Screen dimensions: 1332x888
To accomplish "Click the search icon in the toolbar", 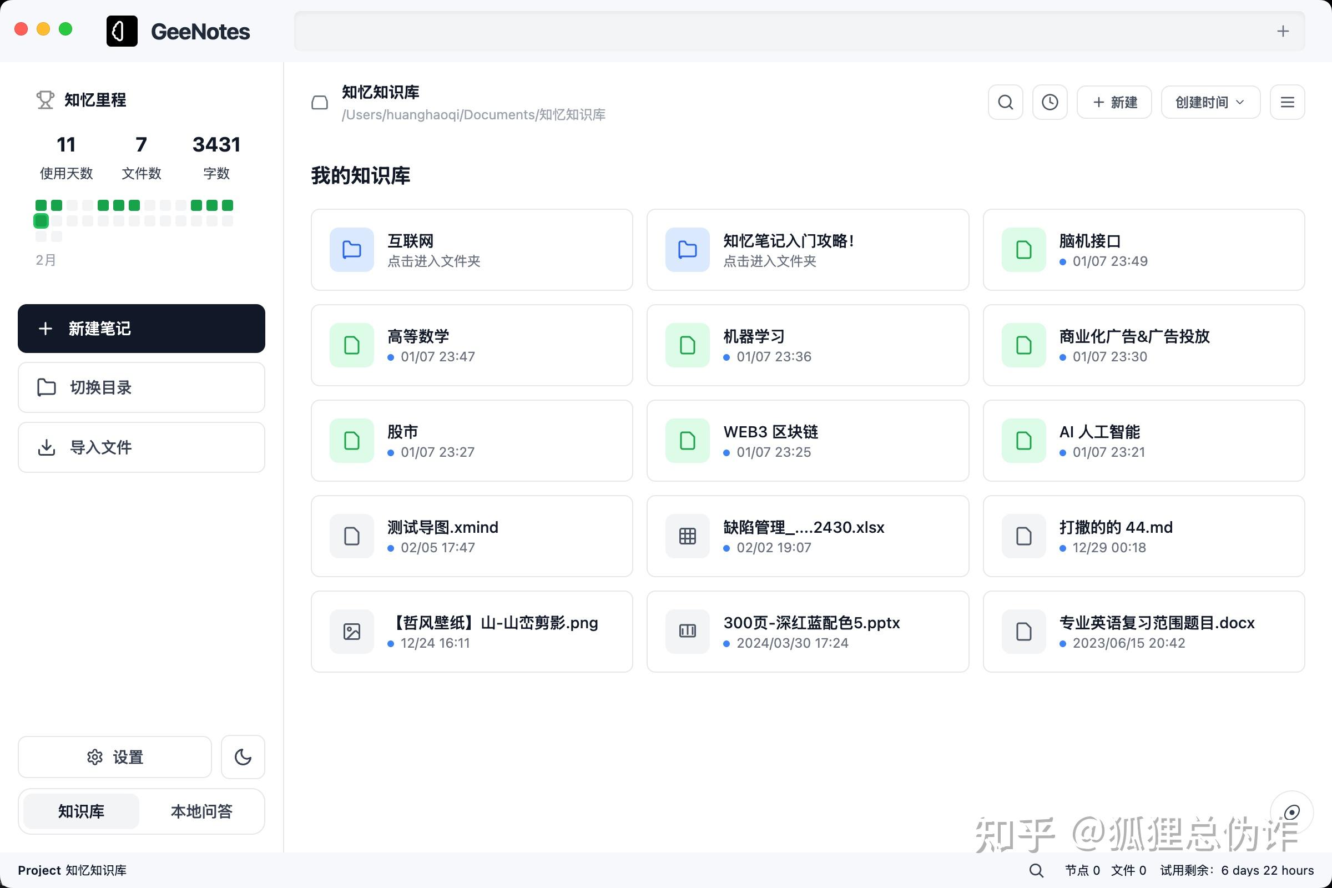I will tap(1005, 103).
